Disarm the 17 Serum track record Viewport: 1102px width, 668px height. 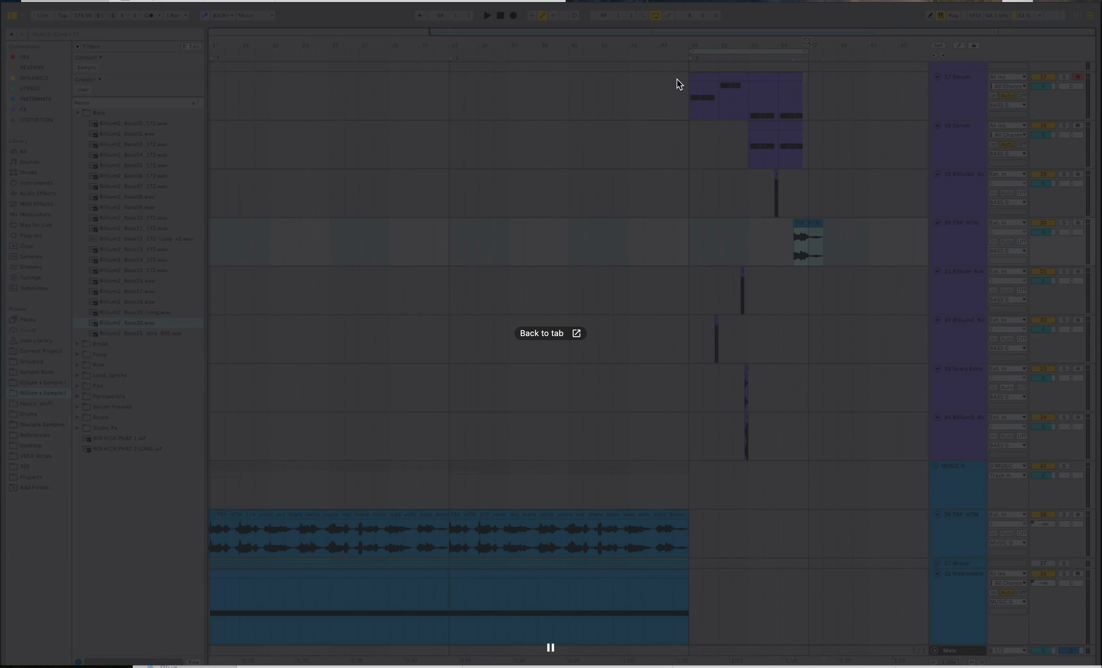point(1077,77)
